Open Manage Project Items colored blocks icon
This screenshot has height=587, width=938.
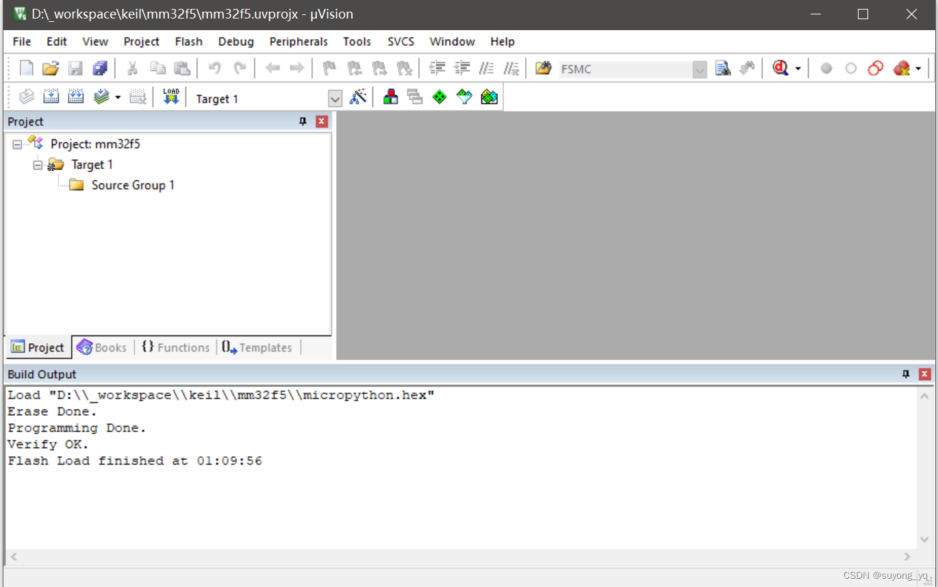click(x=391, y=97)
